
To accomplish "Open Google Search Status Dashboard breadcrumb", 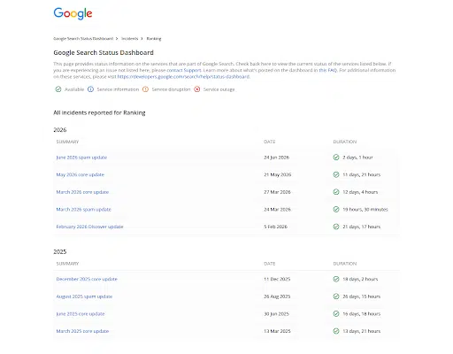I will 83,39.
